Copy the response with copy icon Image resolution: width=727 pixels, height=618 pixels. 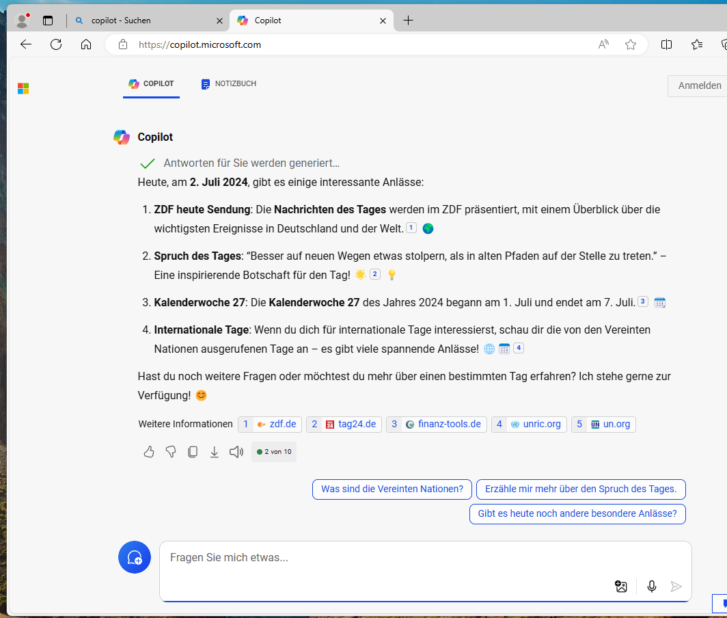click(193, 451)
